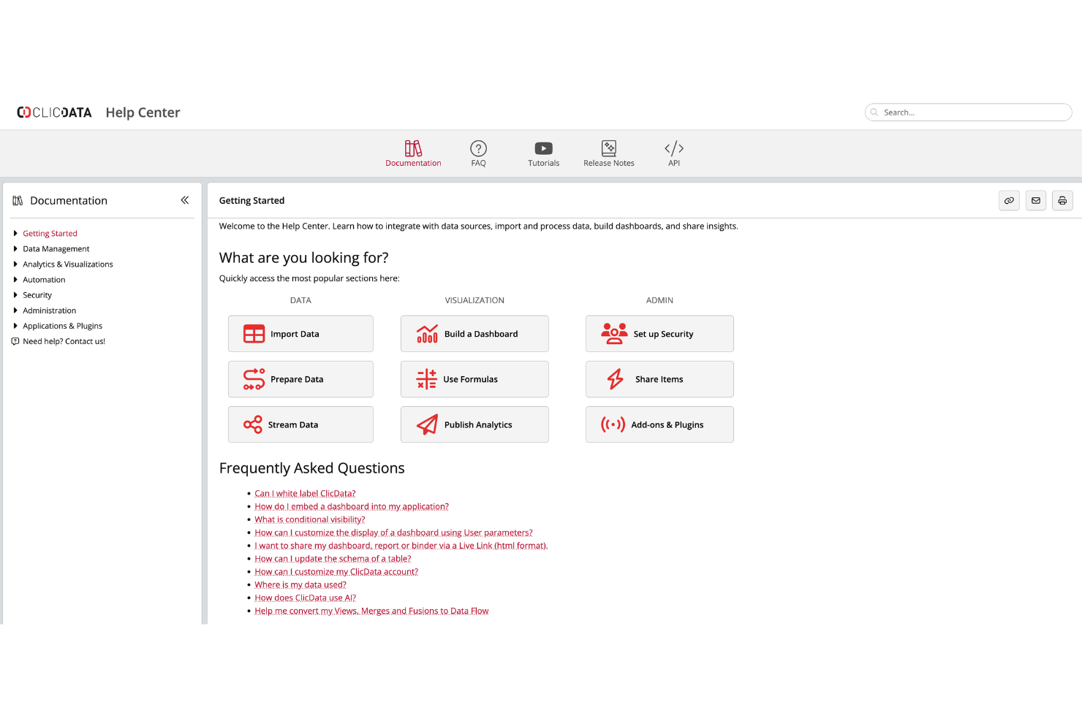Click the Import Data table icon

click(254, 334)
